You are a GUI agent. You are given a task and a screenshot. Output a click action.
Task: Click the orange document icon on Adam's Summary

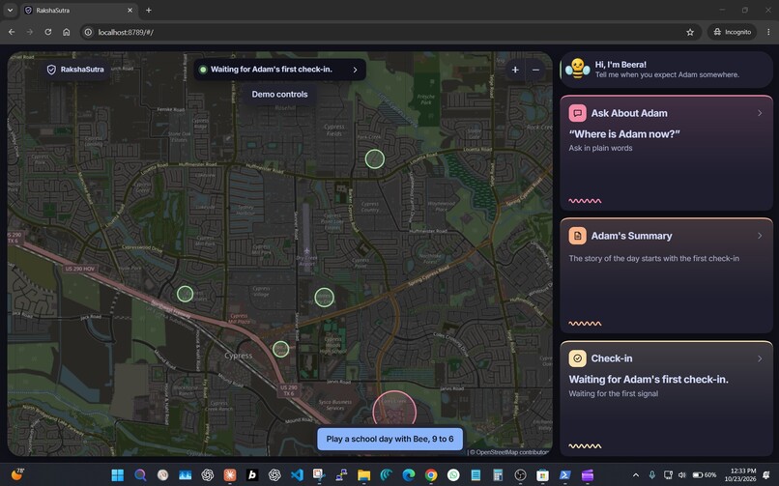pyautogui.click(x=577, y=236)
